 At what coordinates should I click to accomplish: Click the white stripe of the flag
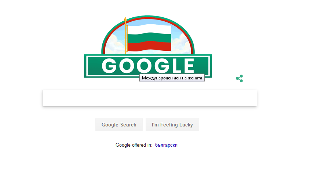pos(149,29)
